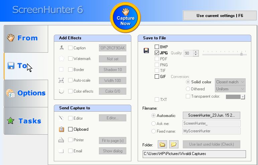Screen dimensions: 258x165
Task: Enable the GIF format checkbox
Action: [x=157, y=77]
